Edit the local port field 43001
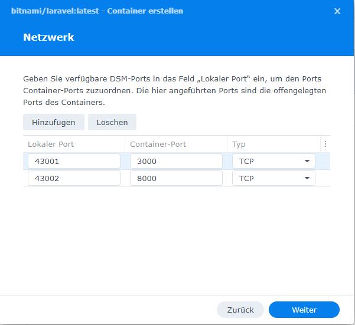355x325 pixels. click(x=74, y=161)
